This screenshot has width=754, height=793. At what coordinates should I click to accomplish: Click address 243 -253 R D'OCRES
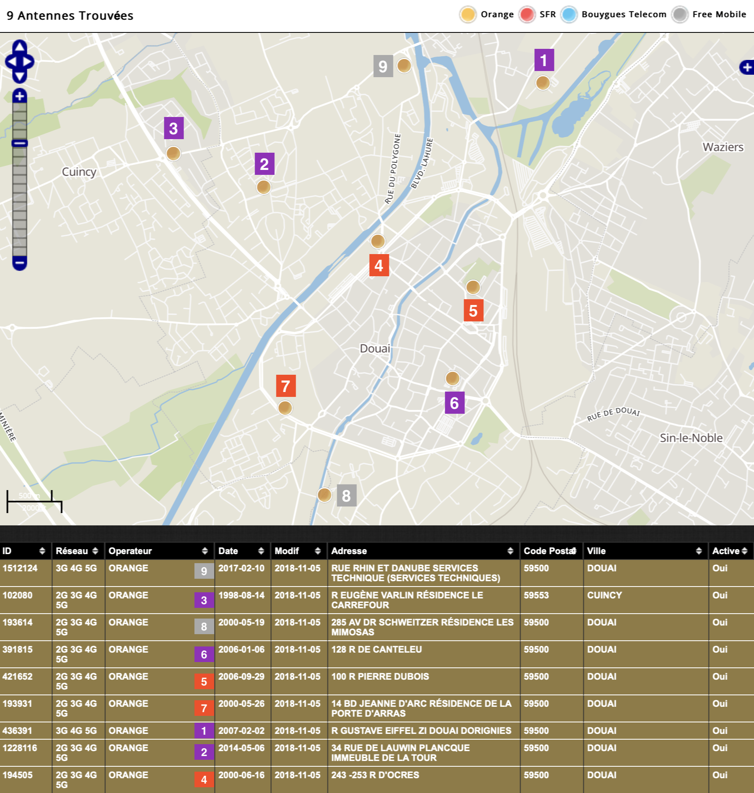click(x=375, y=775)
